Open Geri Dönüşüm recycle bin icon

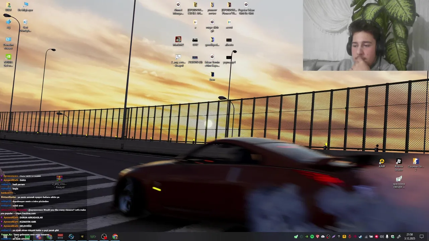(x=25, y=26)
